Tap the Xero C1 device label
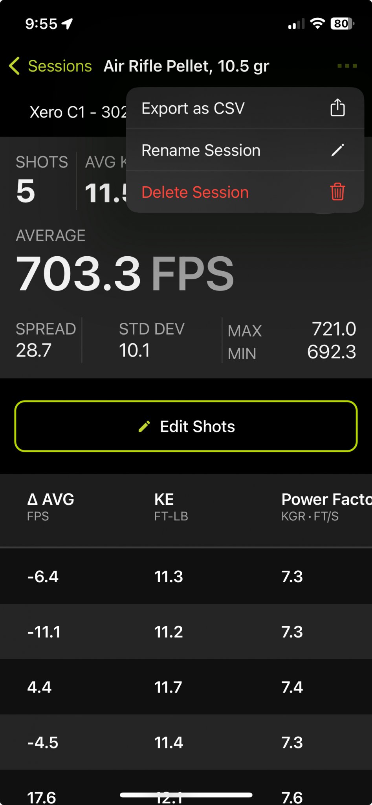372x805 pixels. click(78, 112)
